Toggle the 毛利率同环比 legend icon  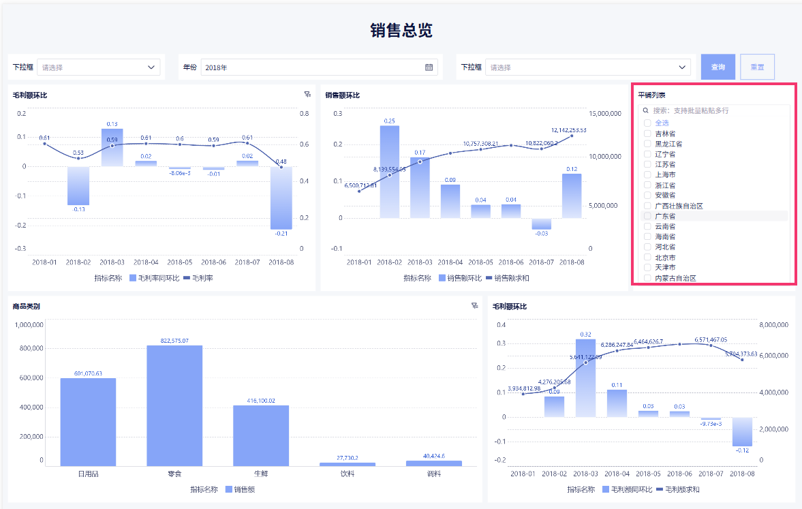tap(132, 278)
